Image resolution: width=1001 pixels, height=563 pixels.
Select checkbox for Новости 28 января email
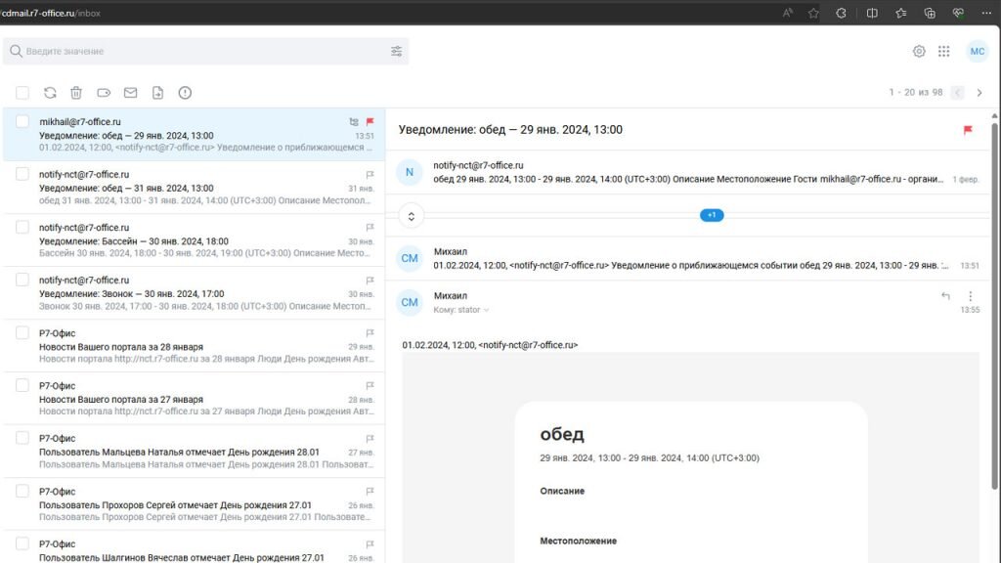pyautogui.click(x=22, y=332)
